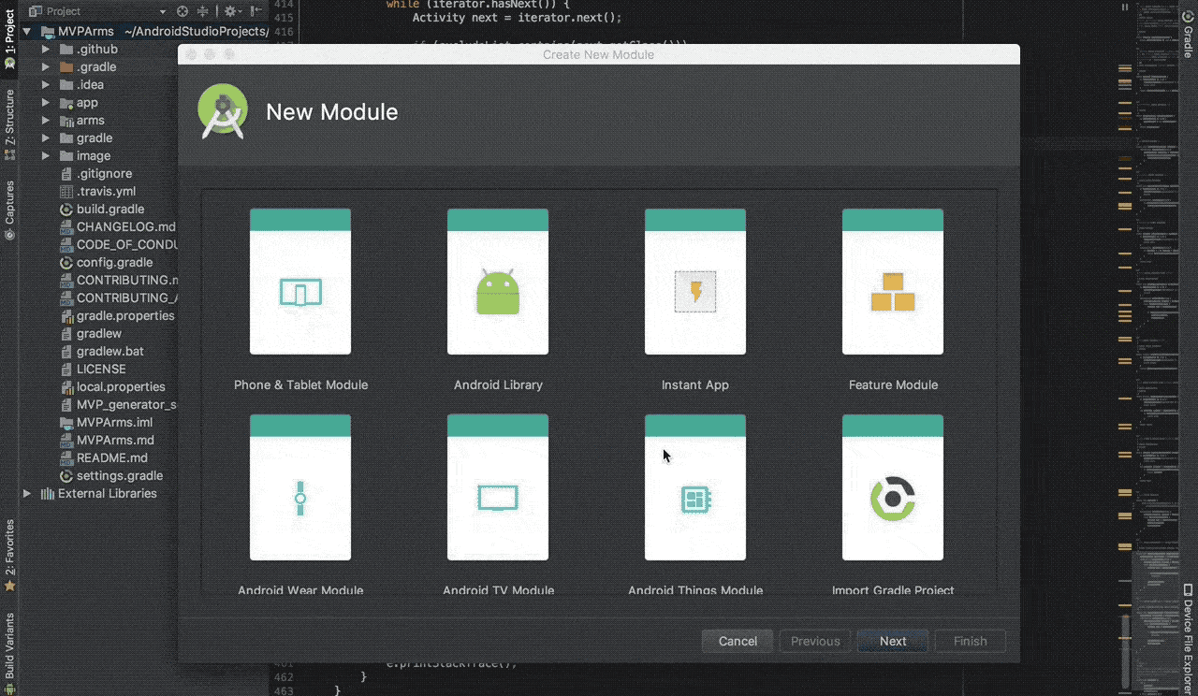The width and height of the screenshot is (1198, 696).
Task: Expand the External Libraries node
Action: 27,494
